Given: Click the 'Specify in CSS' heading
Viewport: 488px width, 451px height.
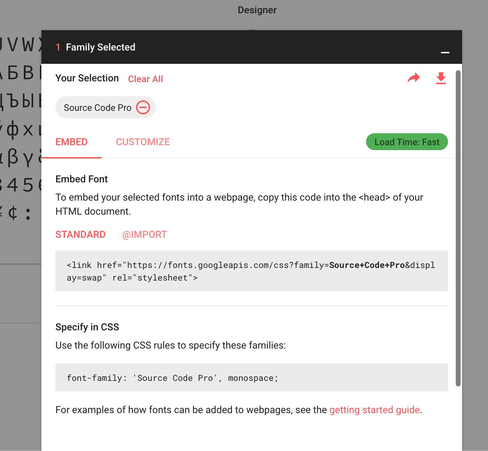Looking at the screenshot, I should (x=87, y=327).
